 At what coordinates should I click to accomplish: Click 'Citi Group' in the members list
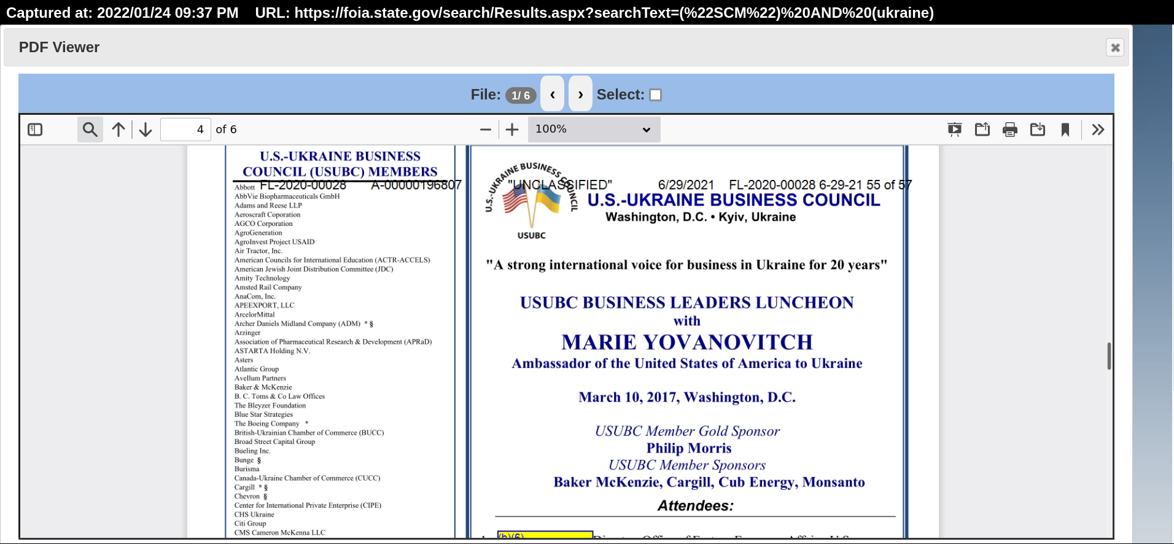click(250, 524)
